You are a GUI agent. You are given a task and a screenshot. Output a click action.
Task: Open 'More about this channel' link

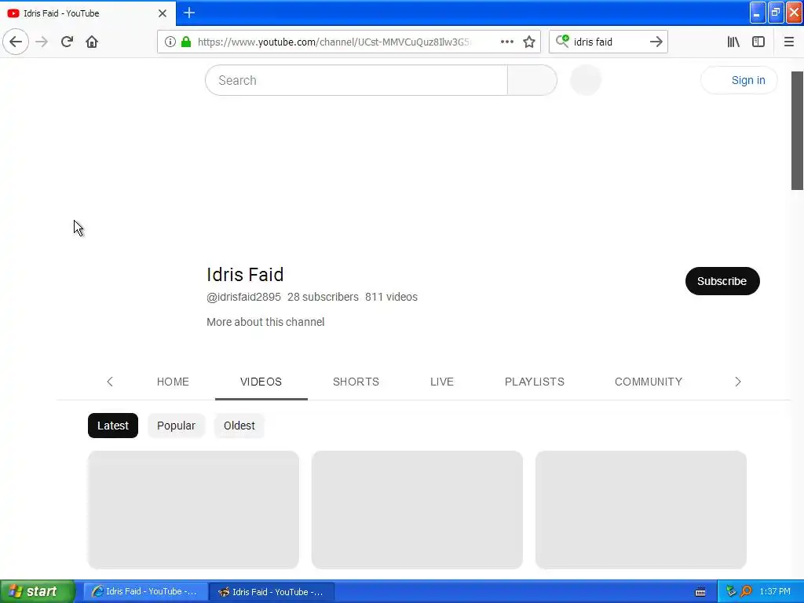[x=265, y=322]
